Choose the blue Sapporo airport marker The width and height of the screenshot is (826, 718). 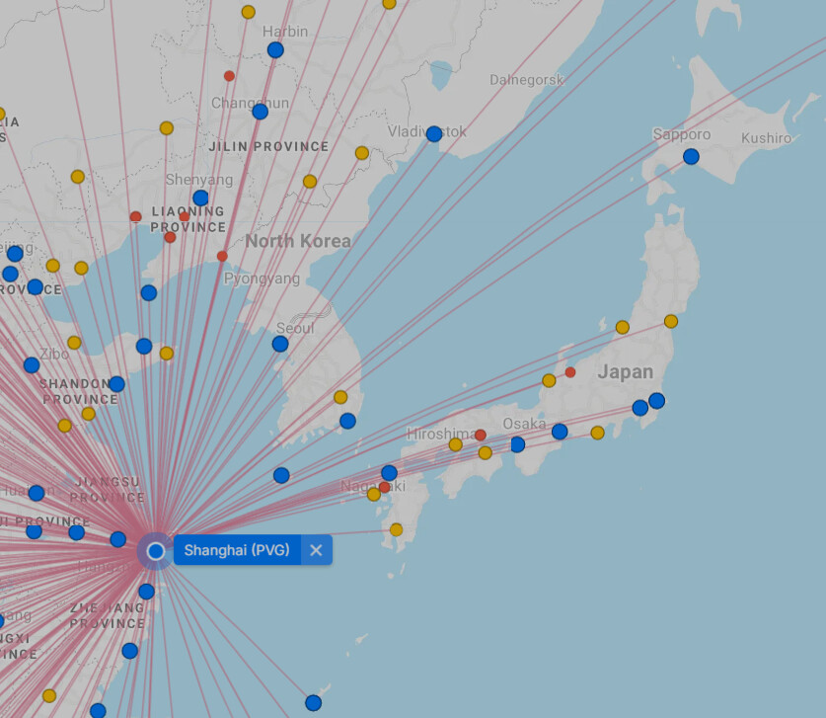pyautogui.click(x=691, y=156)
